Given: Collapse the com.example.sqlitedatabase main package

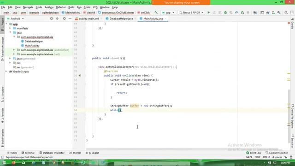Looking at the screenshot, I should click(14, 37).
